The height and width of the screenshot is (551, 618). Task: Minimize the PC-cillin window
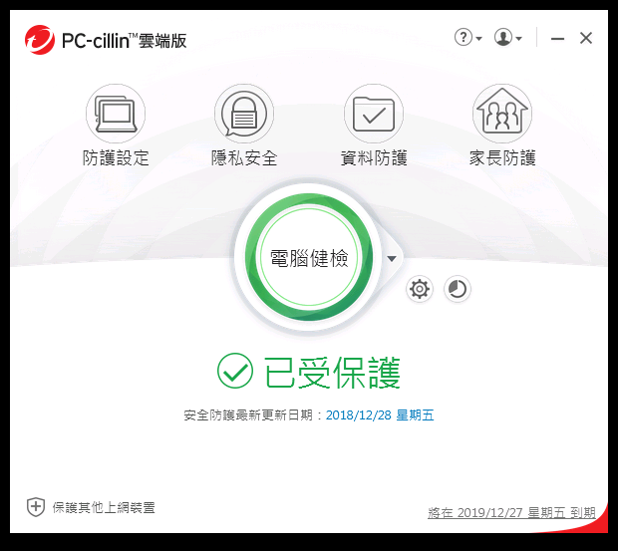tap(557, 39)
